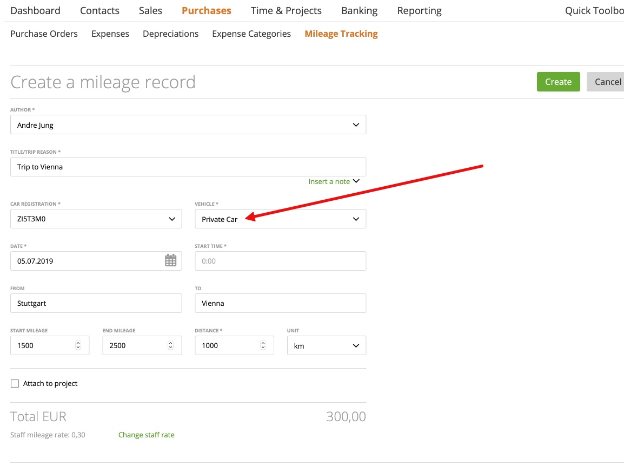Open the Unit dropdown showing km
This screenshot has height=465, width=624.
[x=326, y=345]
